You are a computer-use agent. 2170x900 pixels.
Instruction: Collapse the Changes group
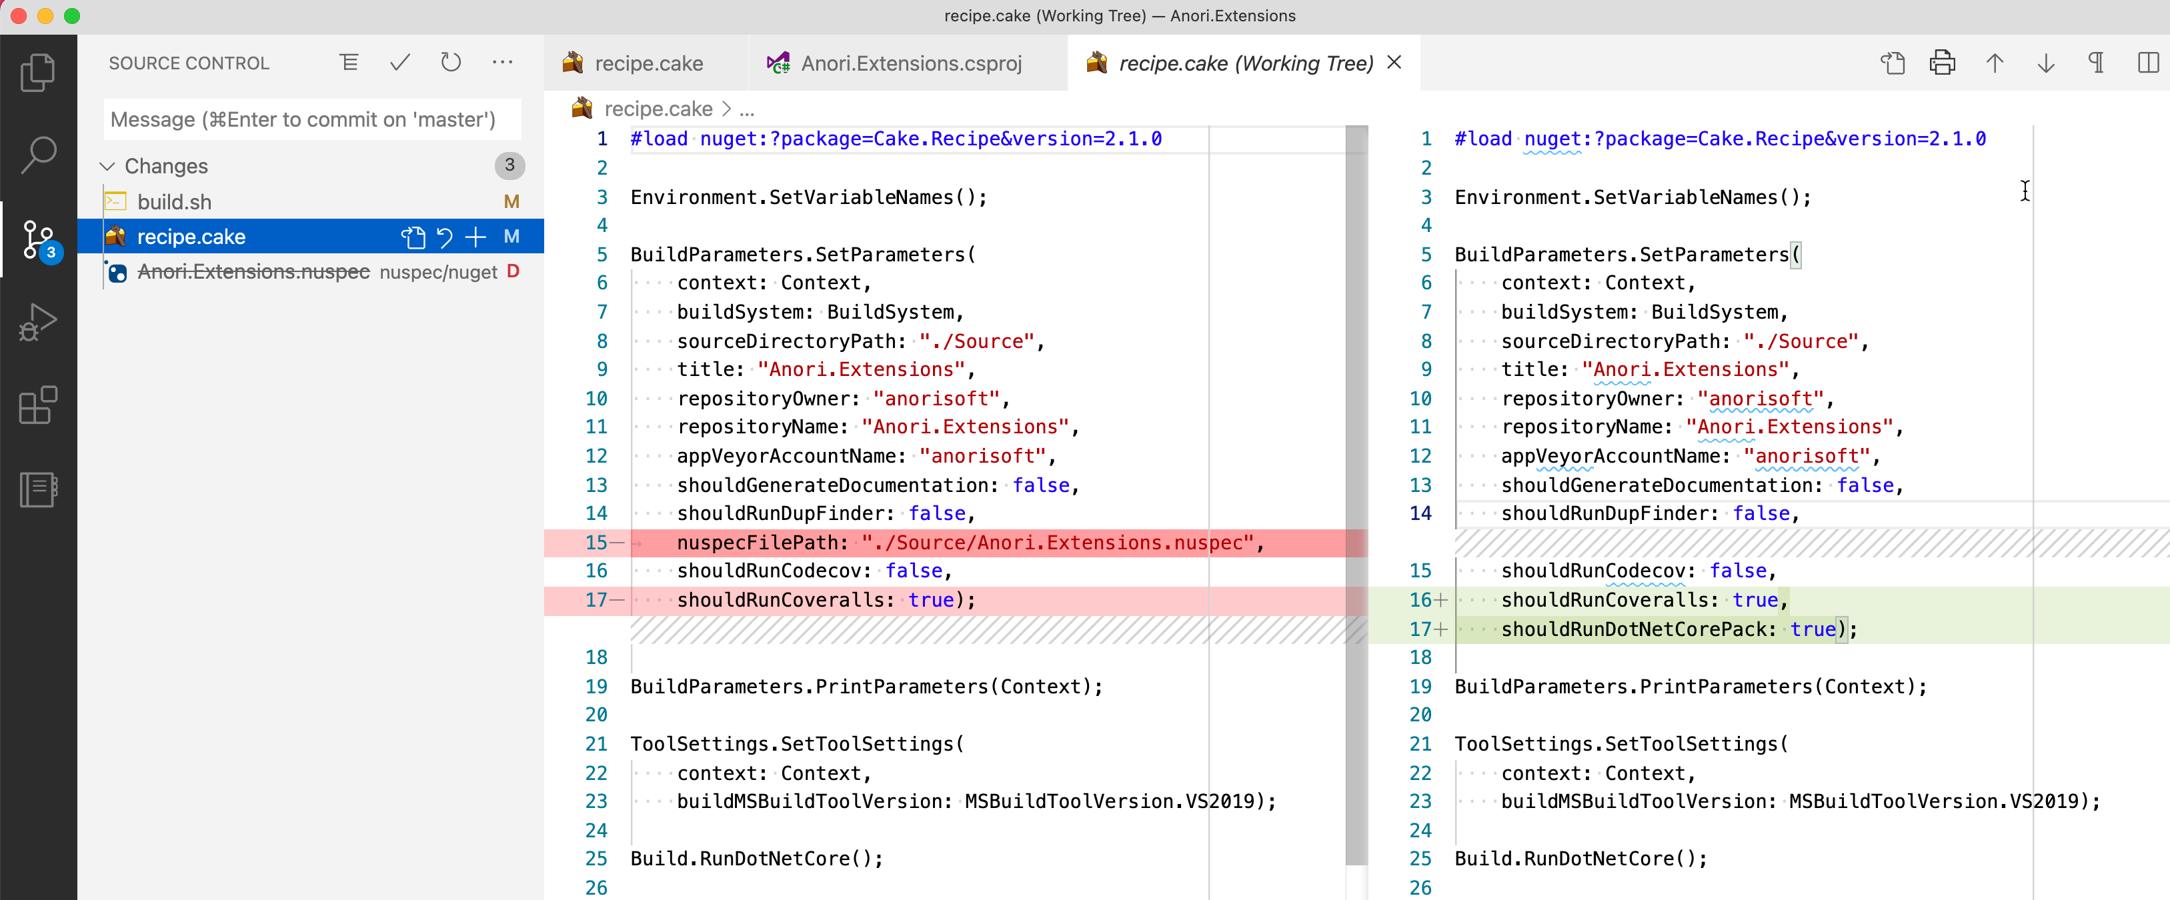108,166
